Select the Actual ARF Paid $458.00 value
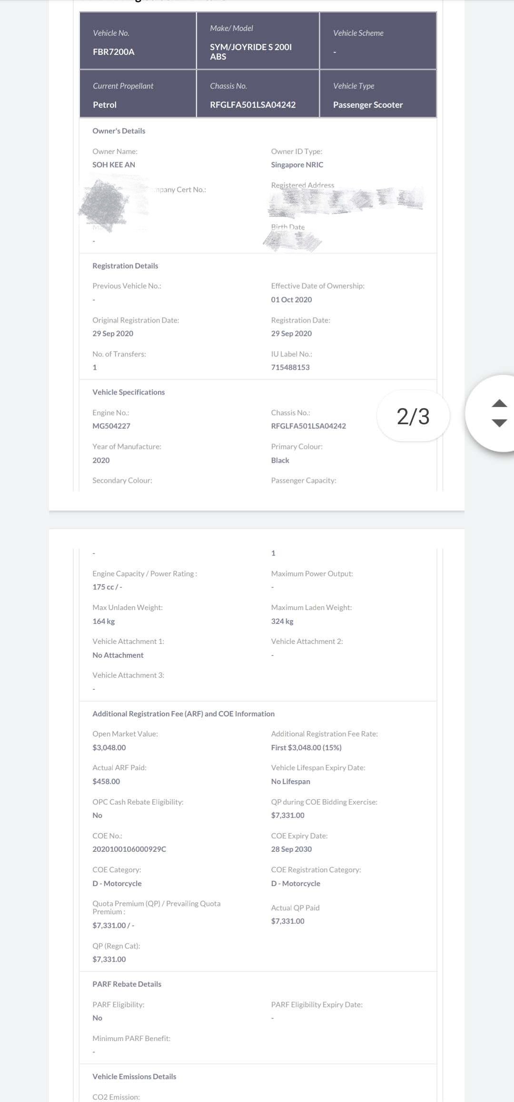The image size is (514, 1102). 106,782
